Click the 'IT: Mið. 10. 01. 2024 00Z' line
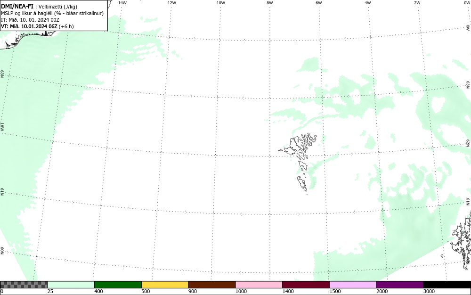Viewport: 471px width, 295px height. (x=30, y=20)
